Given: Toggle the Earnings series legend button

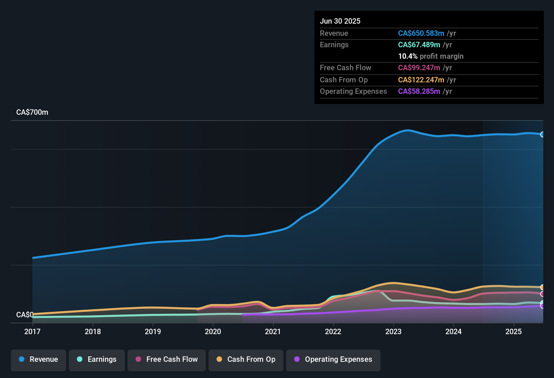Looking at the screenshot, I should (97, 360).
